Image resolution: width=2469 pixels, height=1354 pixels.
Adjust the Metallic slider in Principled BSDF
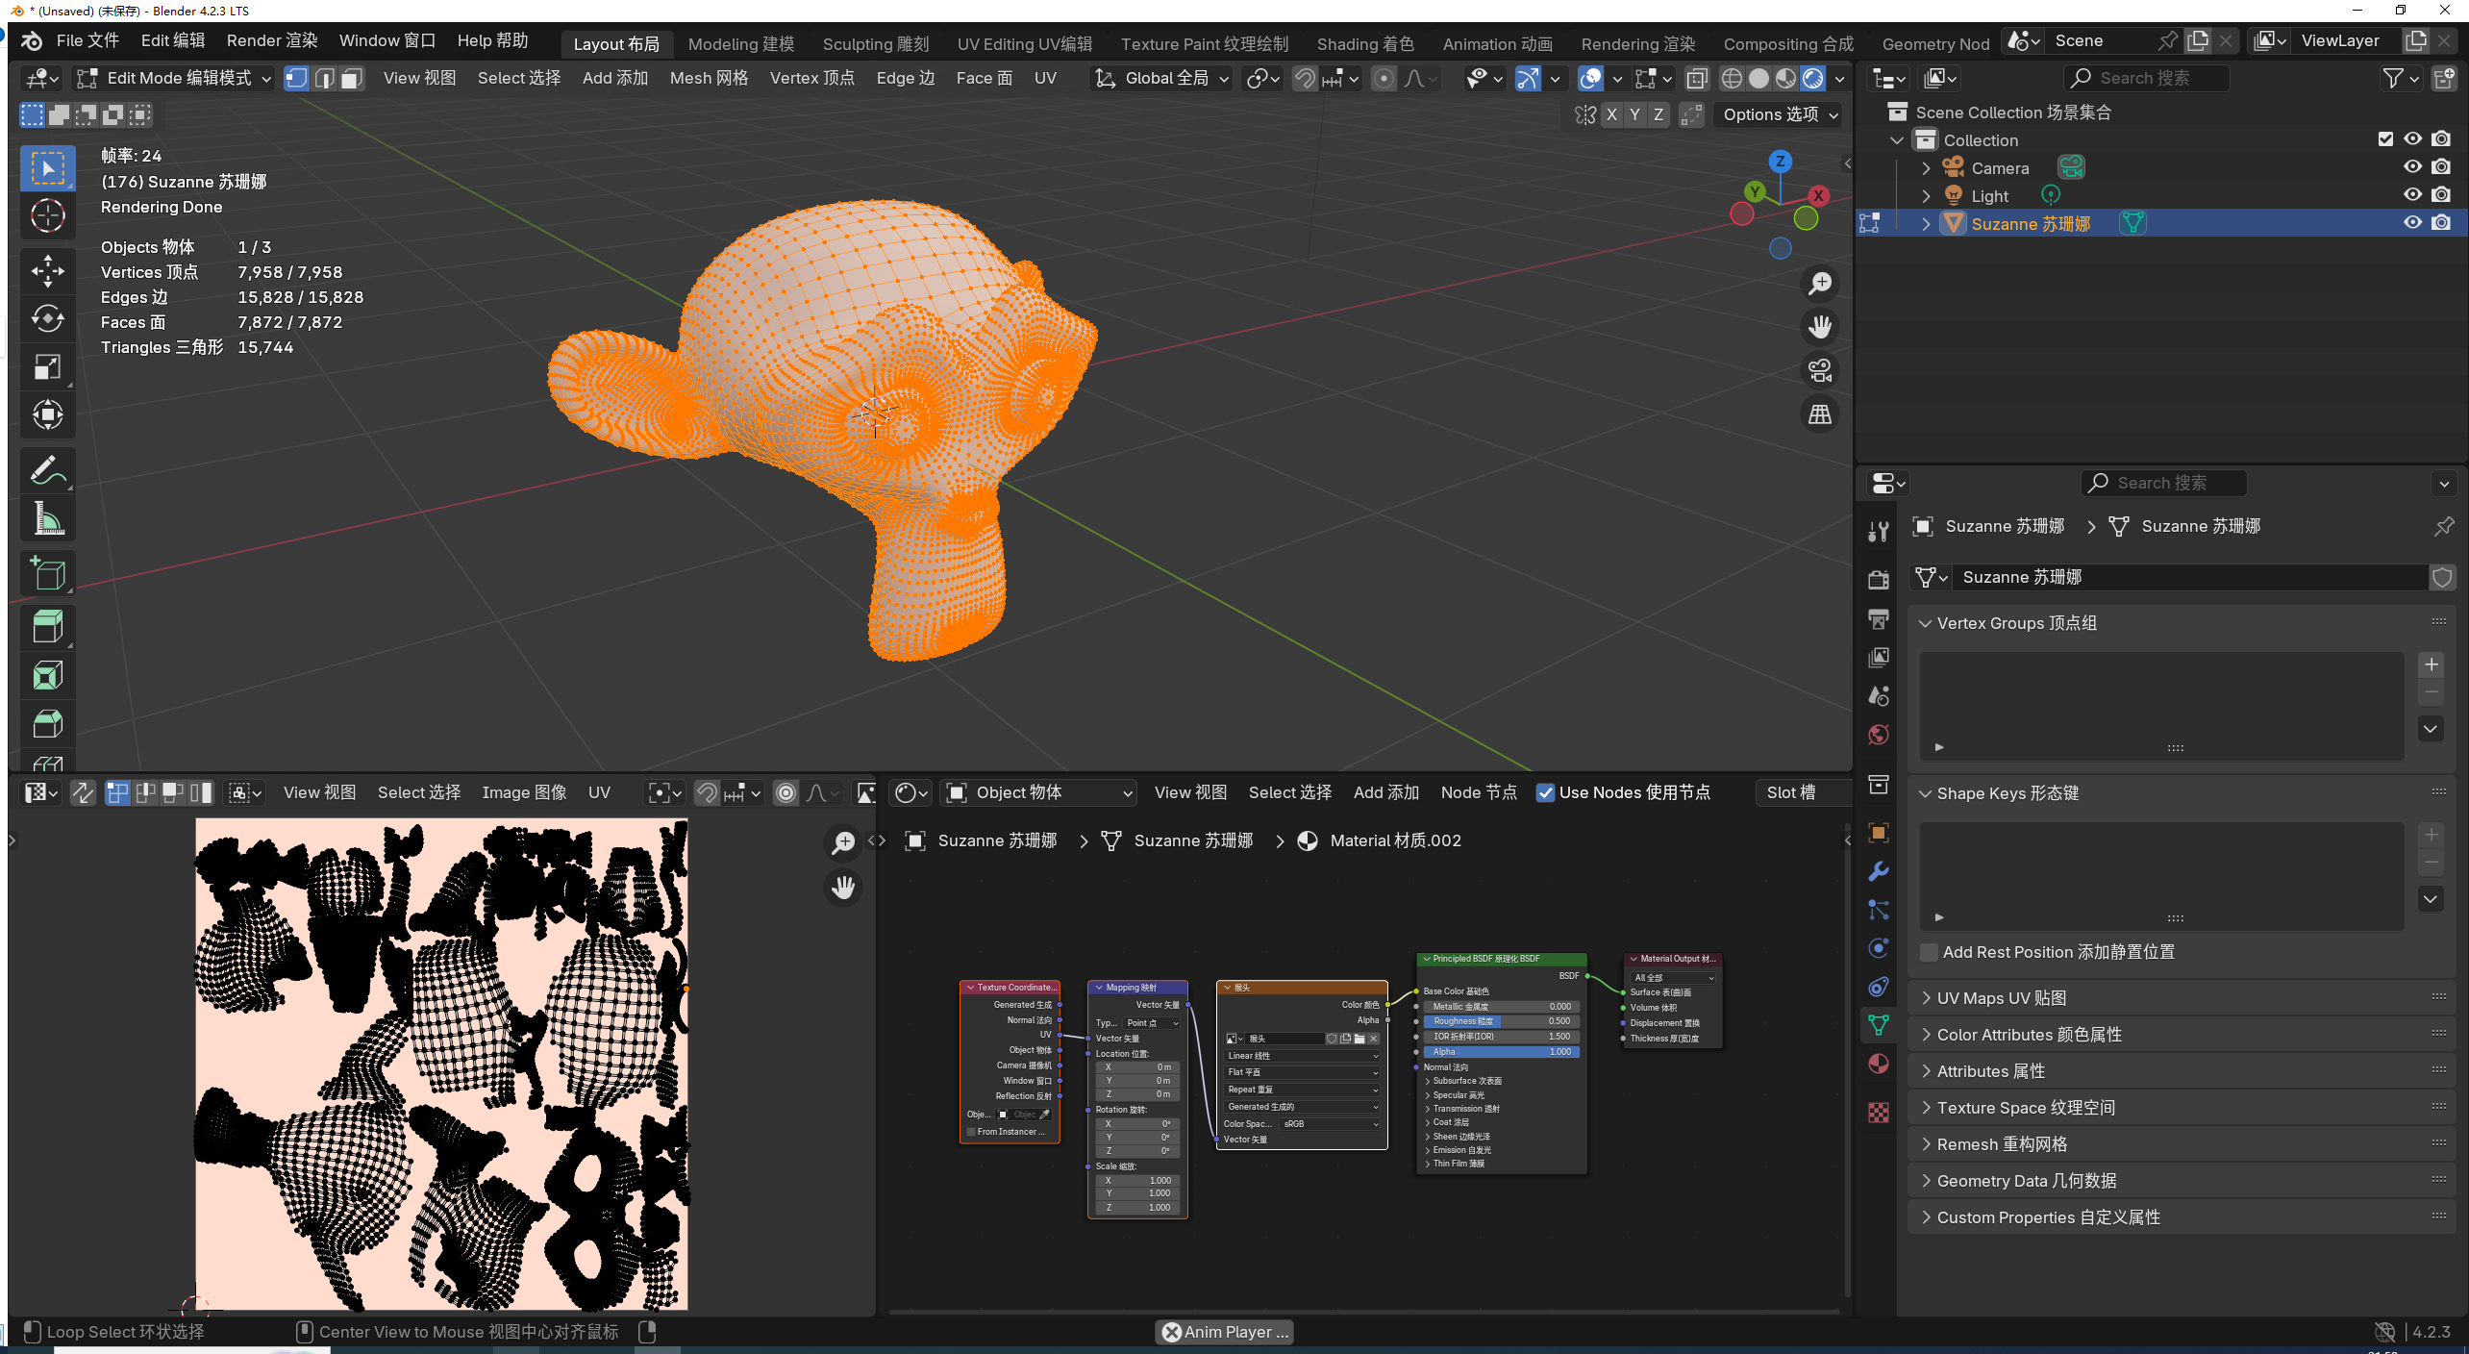tap(1501, 1006)
